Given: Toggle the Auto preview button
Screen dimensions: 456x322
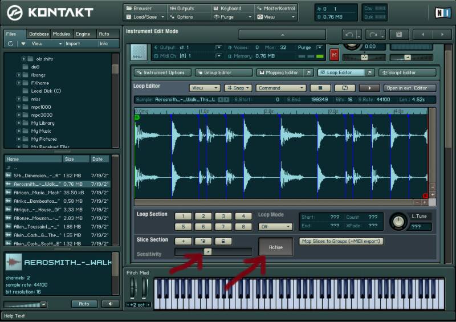Looking at the screenshot, I should [84, 304].
